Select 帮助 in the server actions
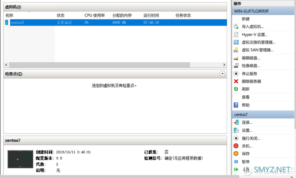Screen dimensions: 296x178 (246, 105)
